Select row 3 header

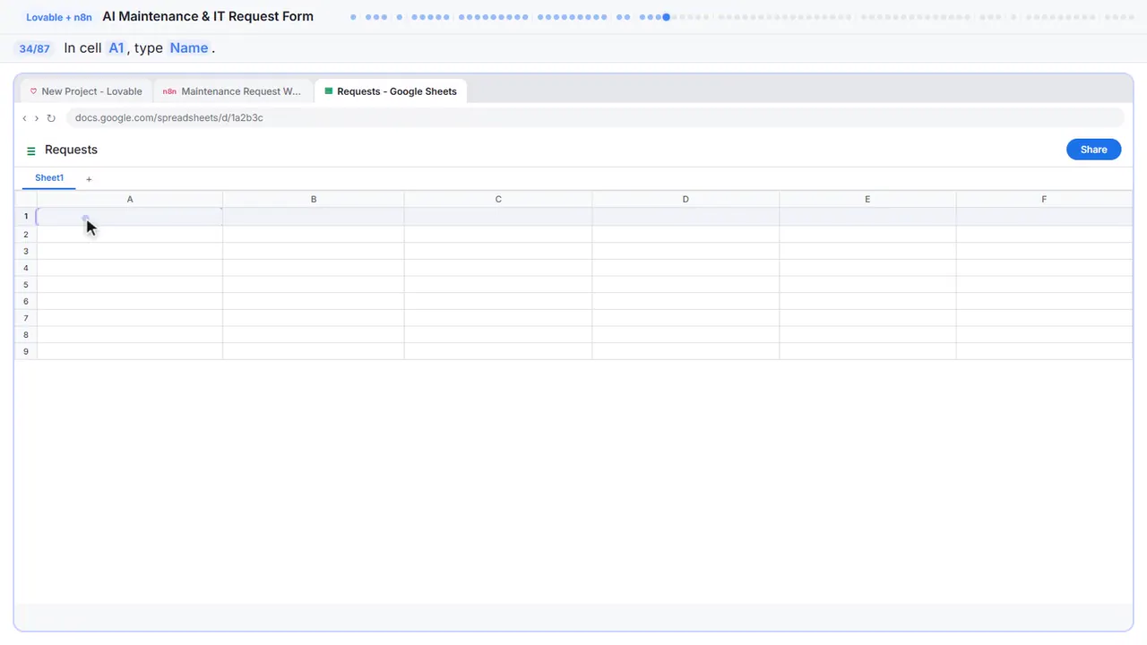[x=26, y=252]
